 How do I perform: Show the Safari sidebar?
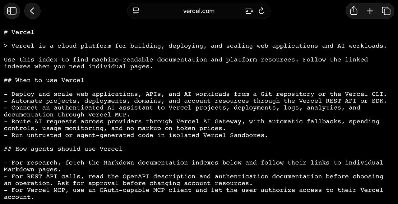pos(12,11)
